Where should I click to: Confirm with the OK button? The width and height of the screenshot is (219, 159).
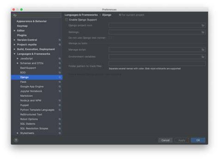click(198, 140)
